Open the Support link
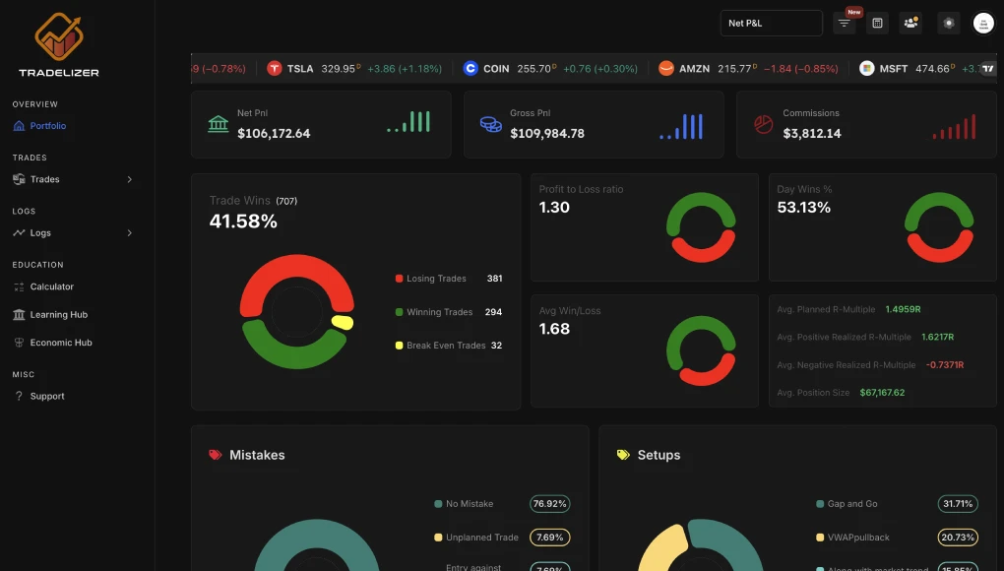This screenshot has width=1004, height=571. [x=46, y=396]
